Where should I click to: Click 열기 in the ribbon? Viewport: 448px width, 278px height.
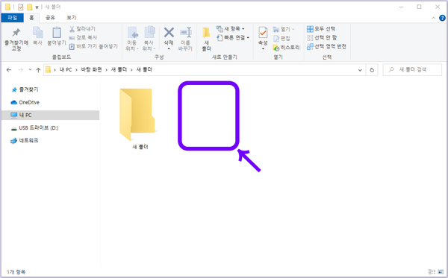tap(284, 29)
